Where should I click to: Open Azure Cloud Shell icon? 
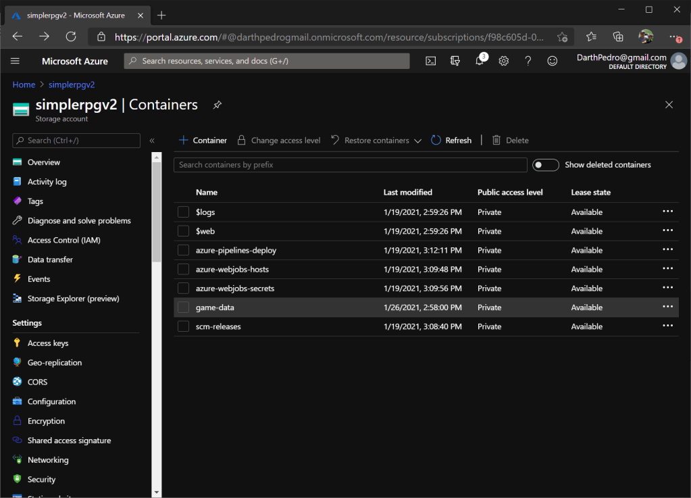pyautogui.click(x=431, y=61)
